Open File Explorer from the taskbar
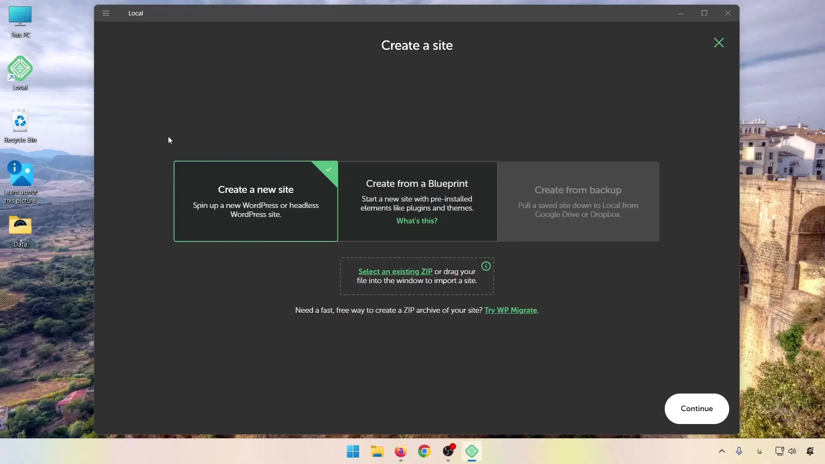The height and width of the screenshot is (464, 825). (377, 451)
